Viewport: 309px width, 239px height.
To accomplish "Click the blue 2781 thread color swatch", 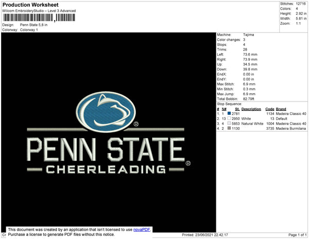I will pyautogui.click(x=229, y=113).
